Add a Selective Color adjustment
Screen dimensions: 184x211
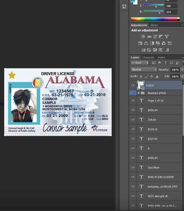167,50
